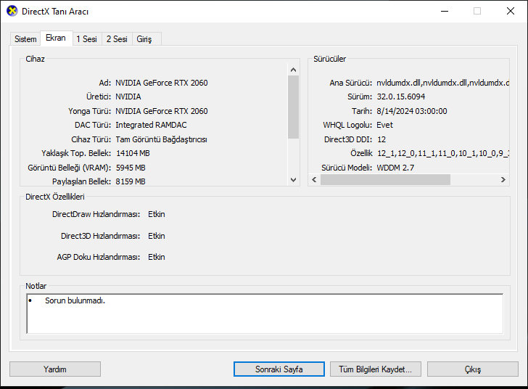Viewport: 528px width, 389px height.
Task: Click the 'Notlar' group label
Action: pos(36,286)
